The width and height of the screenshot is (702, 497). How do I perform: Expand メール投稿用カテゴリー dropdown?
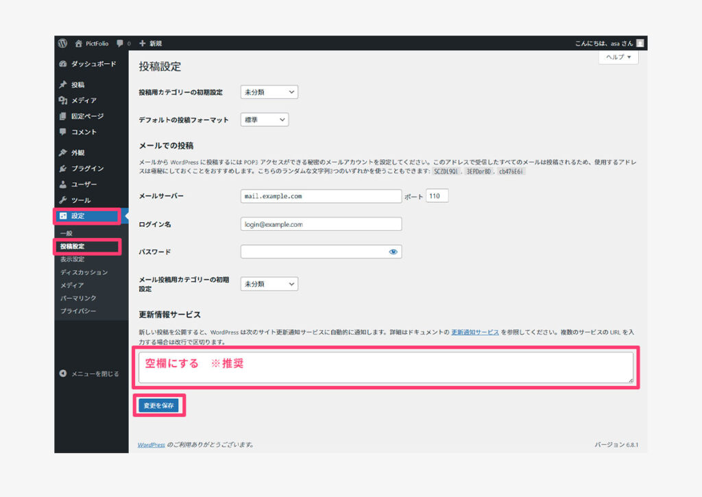click(x=269, y=284)
